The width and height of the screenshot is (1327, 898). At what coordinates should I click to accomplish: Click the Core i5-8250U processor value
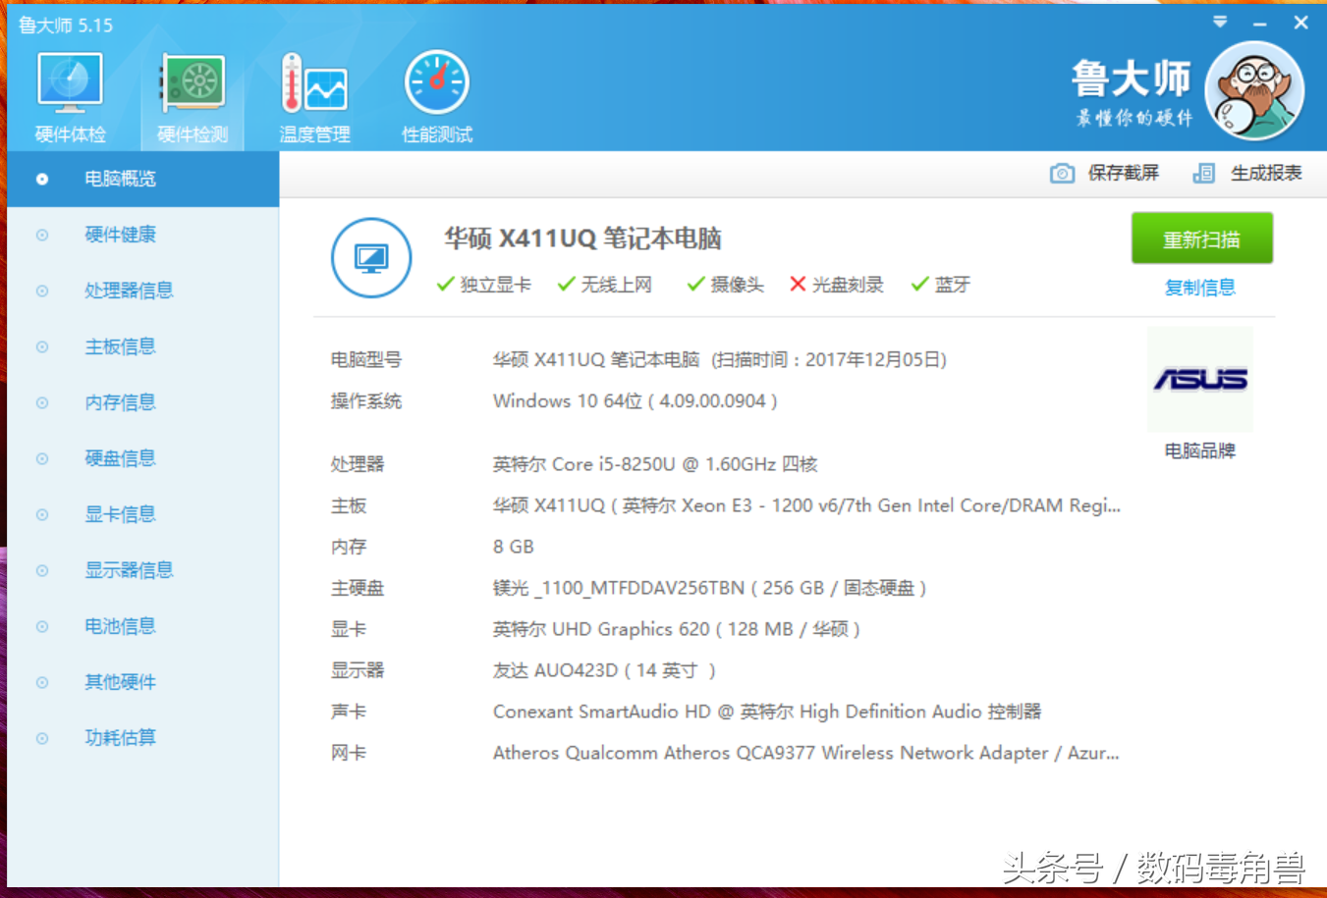pos(655,464)
